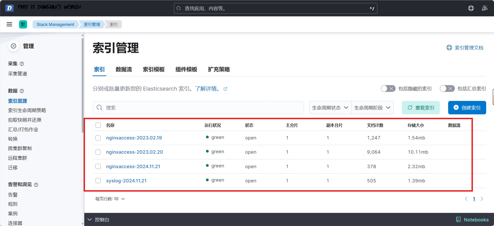The height and width of the screenshot is (226, 494).
Task: Click the sidebar vertical scrollbar
Action: [x=83, y=85]
